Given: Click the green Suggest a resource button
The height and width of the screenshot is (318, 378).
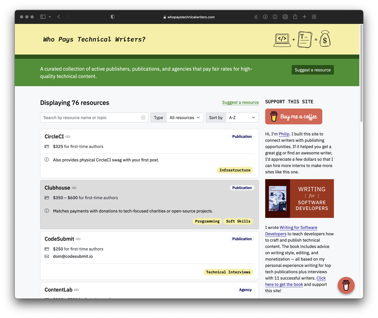Looking at the screenshot, I should pyautogui.click(x=312, y=70).
